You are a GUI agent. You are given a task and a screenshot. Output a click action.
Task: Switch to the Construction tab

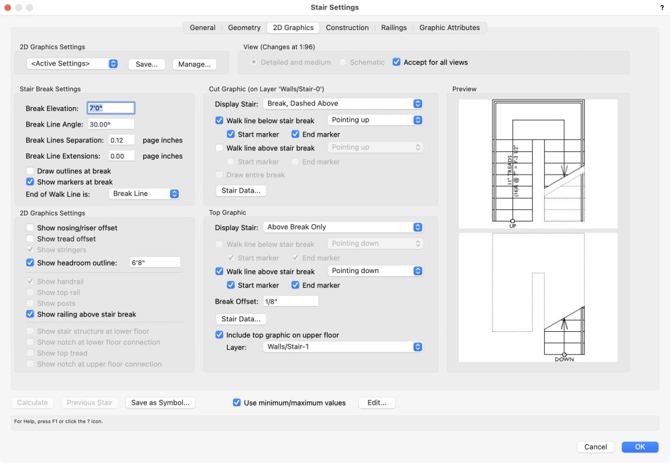coord(347,27)
